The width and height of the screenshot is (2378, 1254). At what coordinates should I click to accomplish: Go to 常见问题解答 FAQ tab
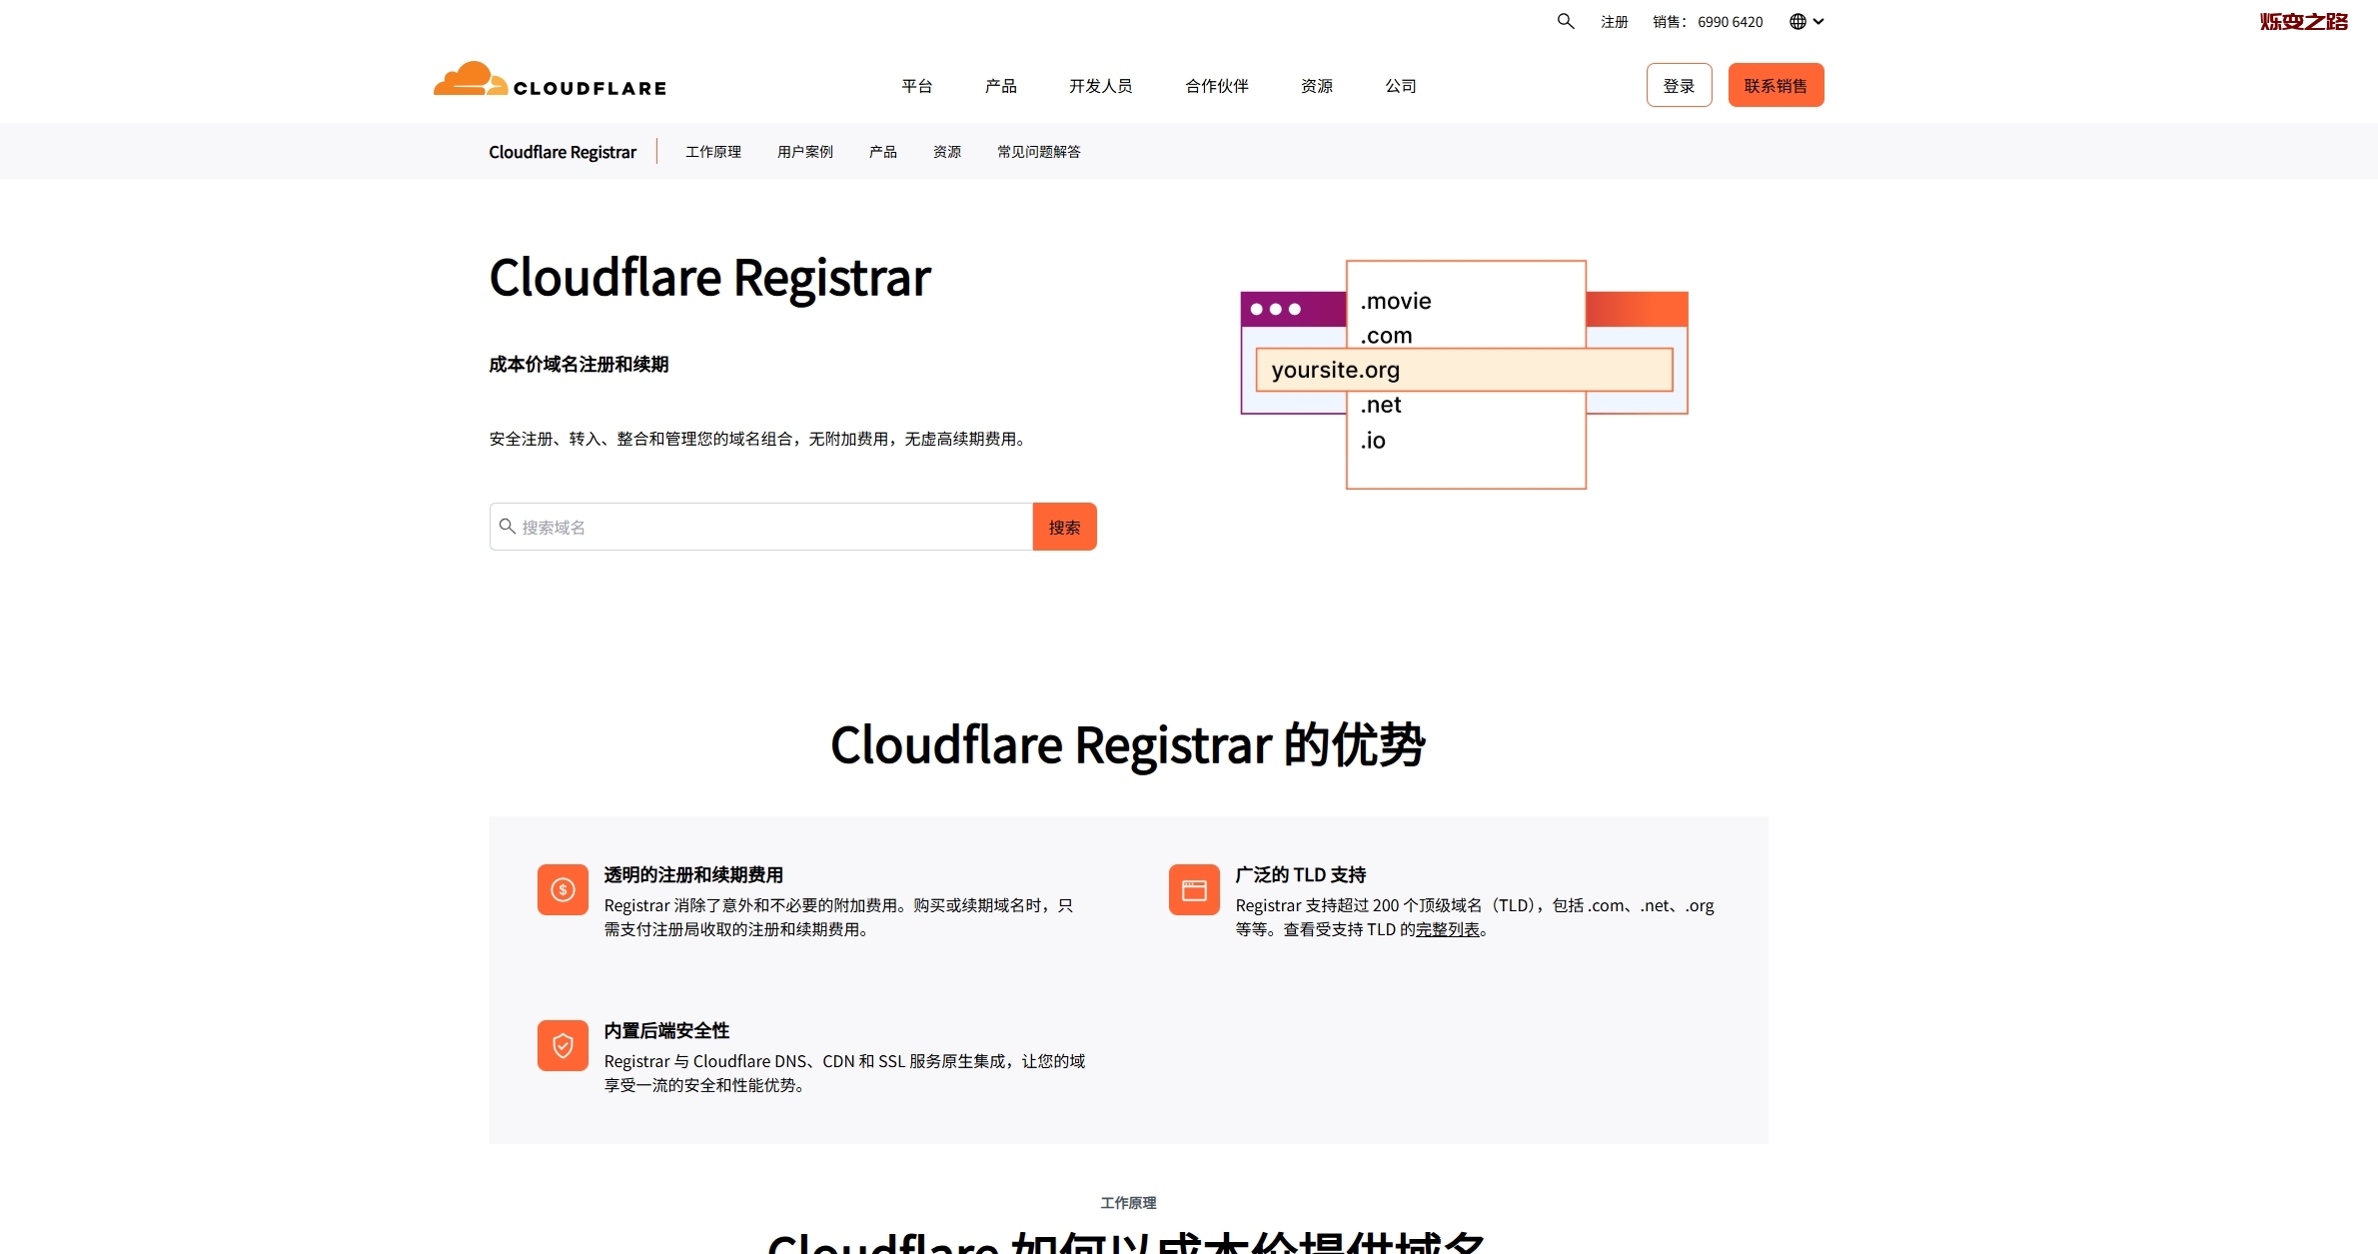click(x=1038, y=152)
